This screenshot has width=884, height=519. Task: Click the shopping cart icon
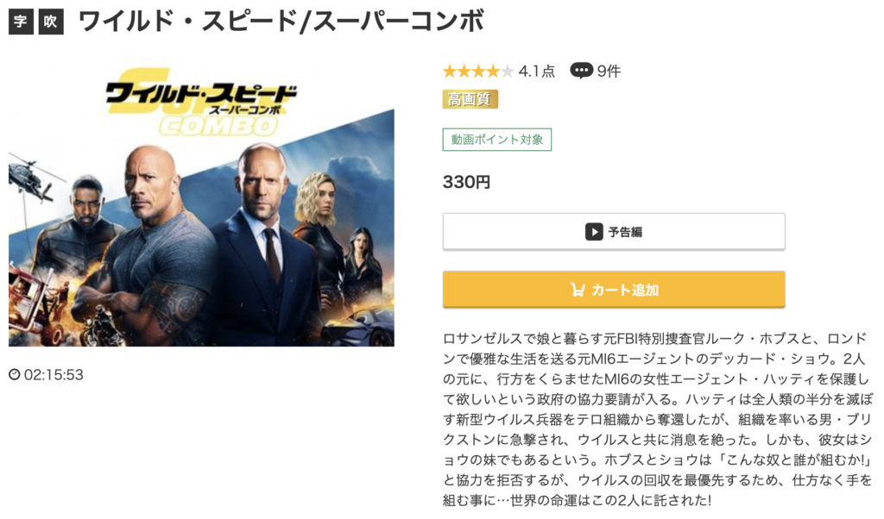578,290
